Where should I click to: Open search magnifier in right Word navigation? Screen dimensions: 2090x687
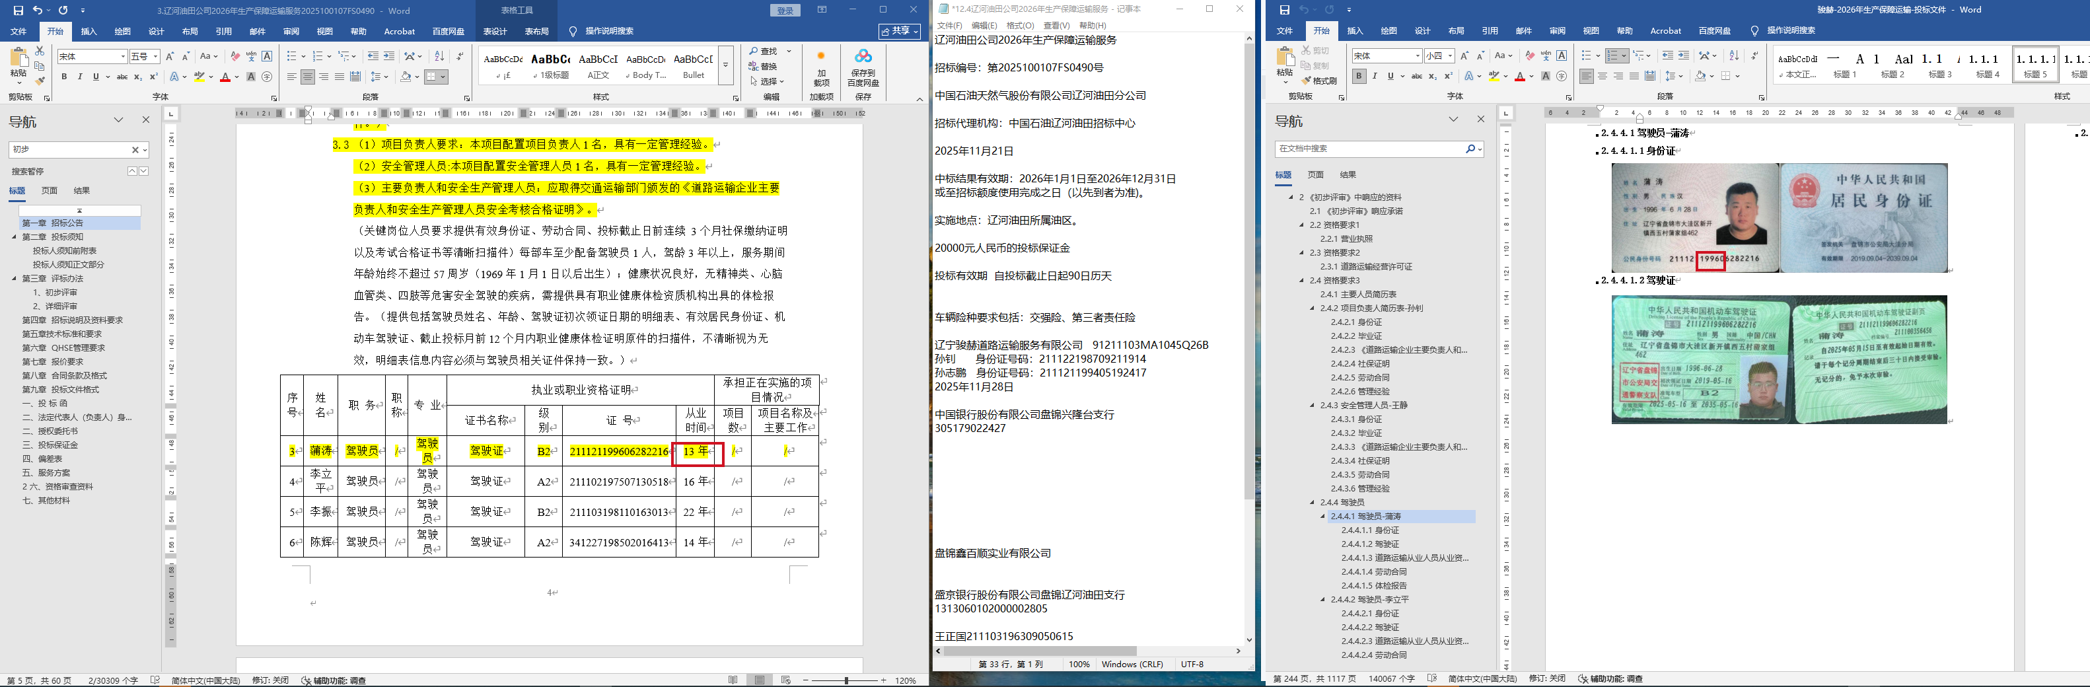point(1469,149)
